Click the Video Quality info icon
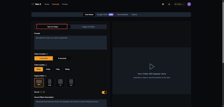The height and width of the screenshot is (107, 224). [x=46, y=65]
